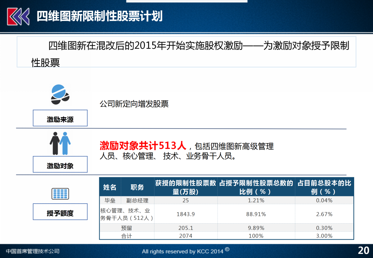This screenshot has height=258, width=373.
Task: Click the 3.00% cell
Action: [x=324, y=236]
